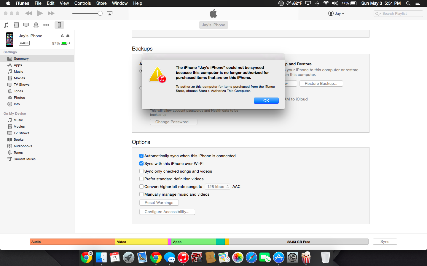This screenshot has width=427, height=266.
Task: Click the Apps segment of storage bar
Action: [x=193, y=241]
